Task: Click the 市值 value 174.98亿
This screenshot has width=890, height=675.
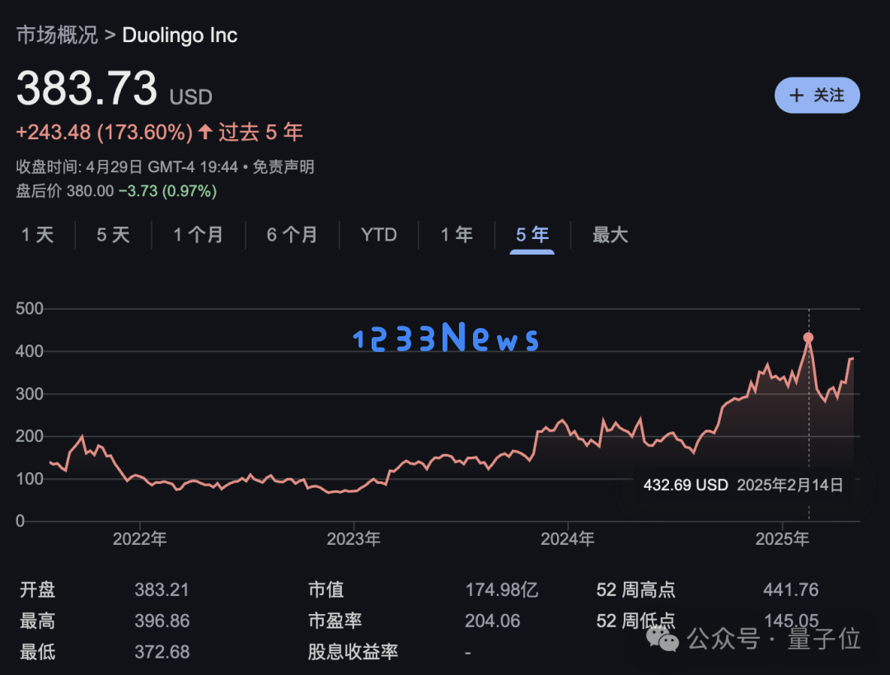Action: click(501, 590)
